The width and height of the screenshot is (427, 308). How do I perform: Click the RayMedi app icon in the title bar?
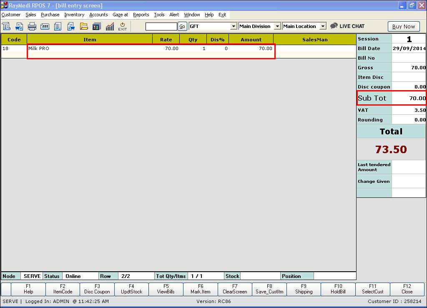(x=4, y=5)
